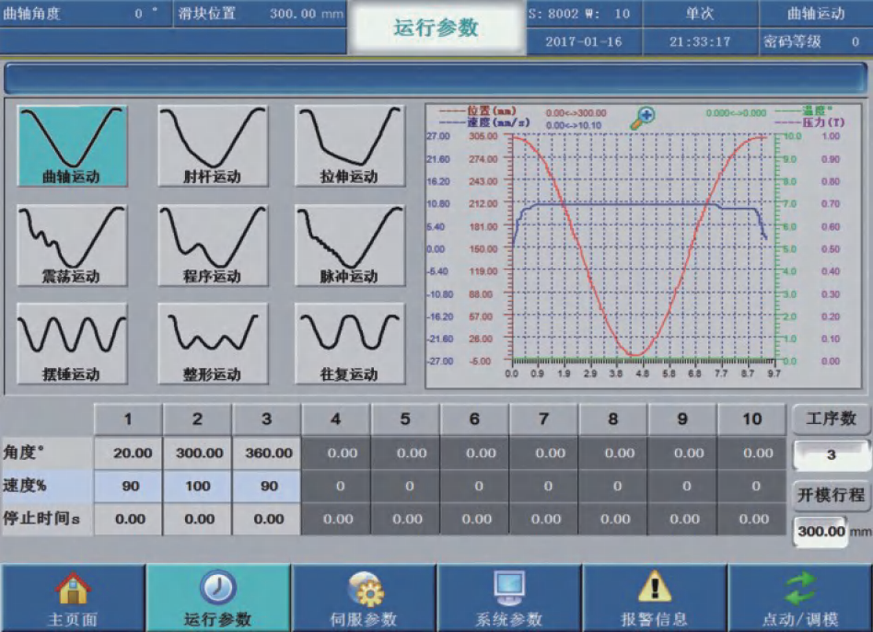Open the 系统参数 system parameters tab
This screenshot has width=873, height=632.
point(508,598)
